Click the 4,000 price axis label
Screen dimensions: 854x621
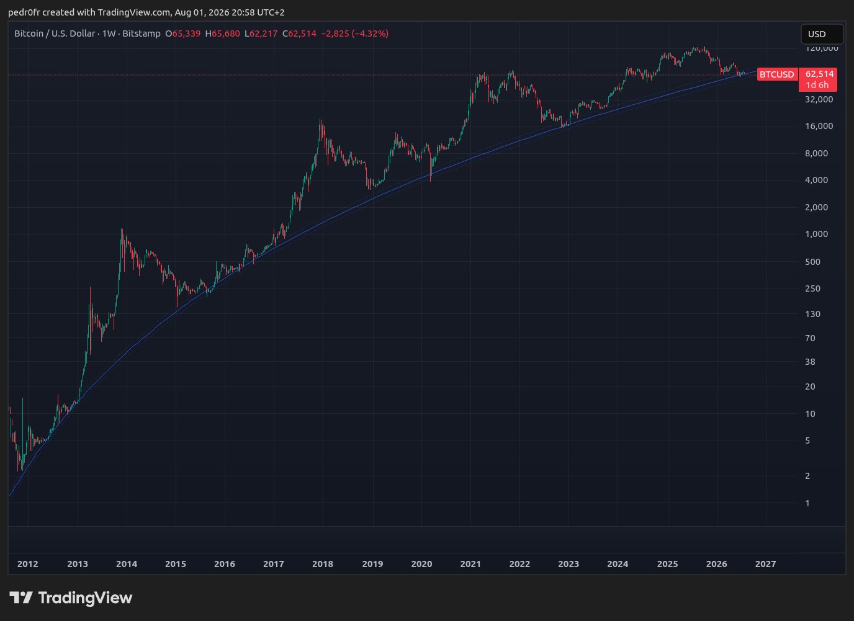[817, 180]
